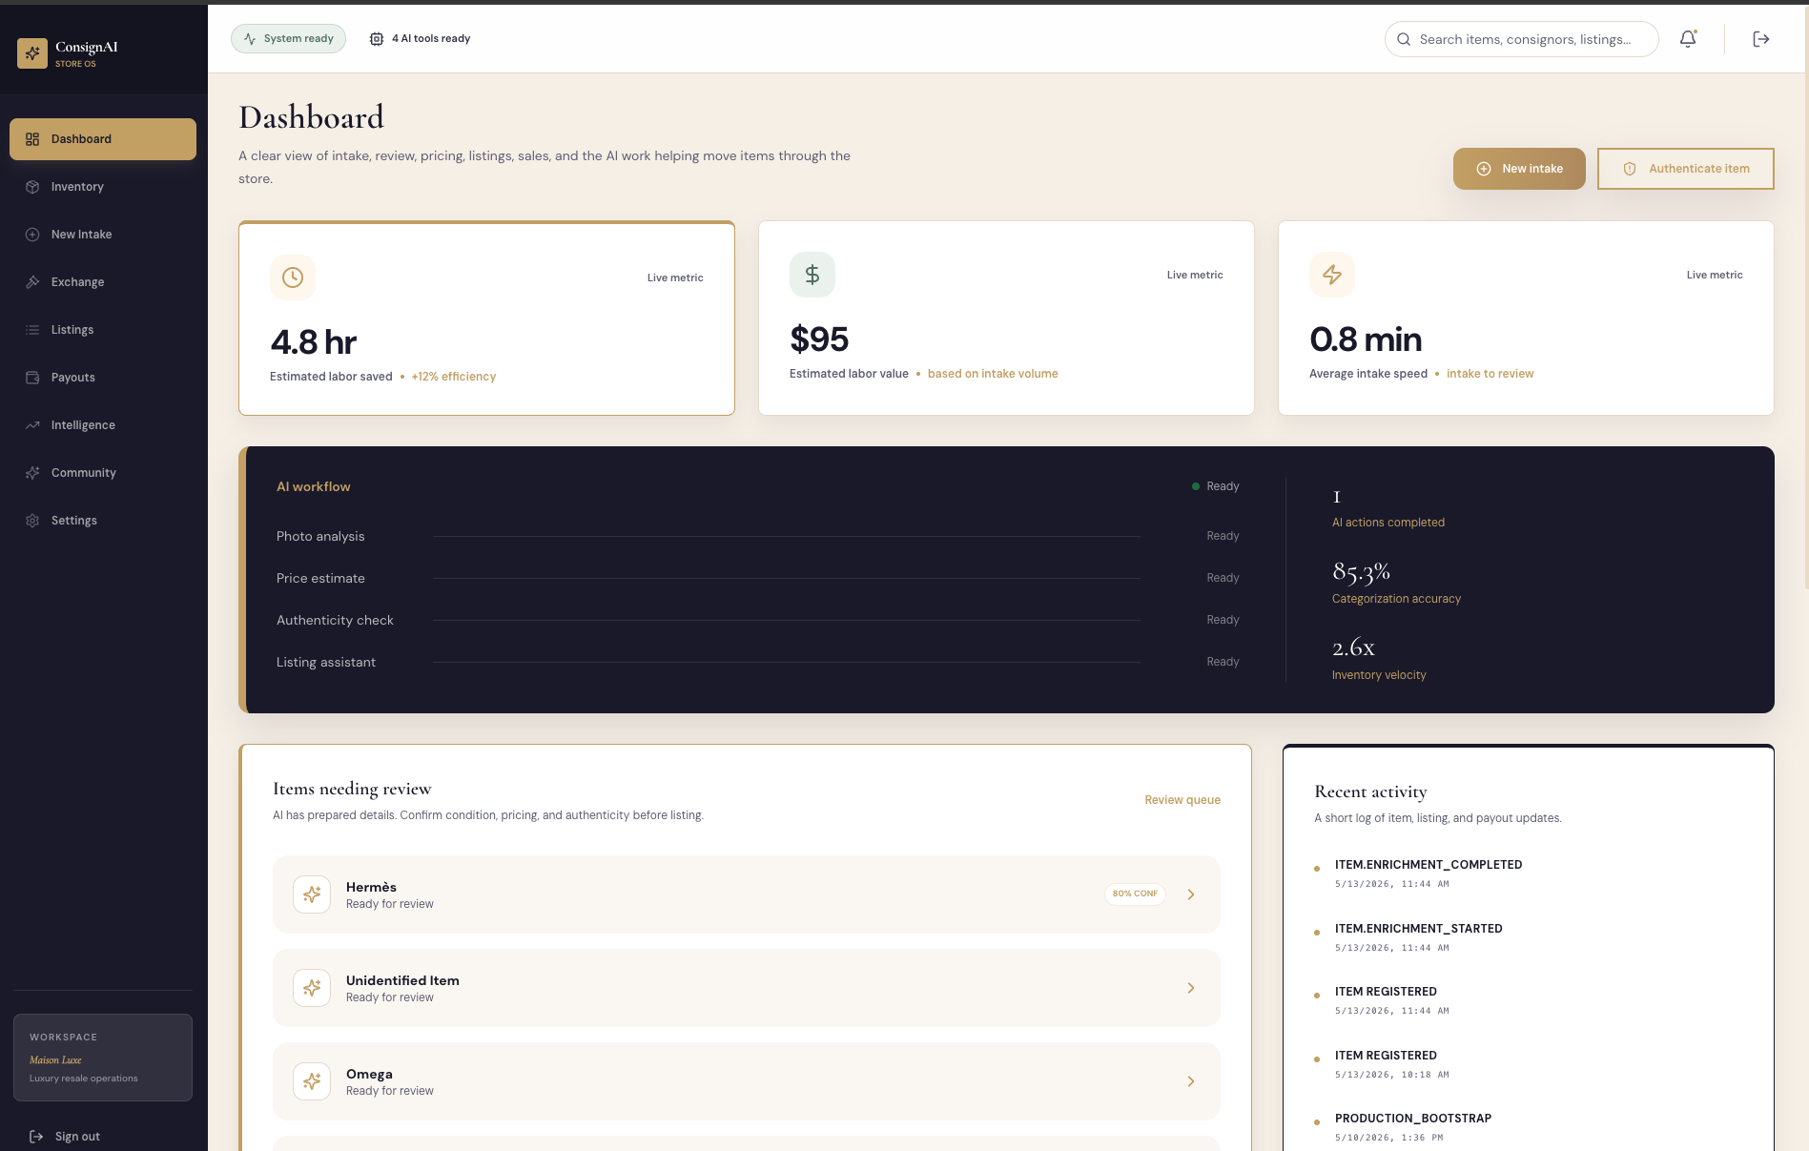Image resolution: width=1809 pixels, height=1151 pixels.
Task: Expand the Hermès review item chevron
Action: [x=1191, y=894]
